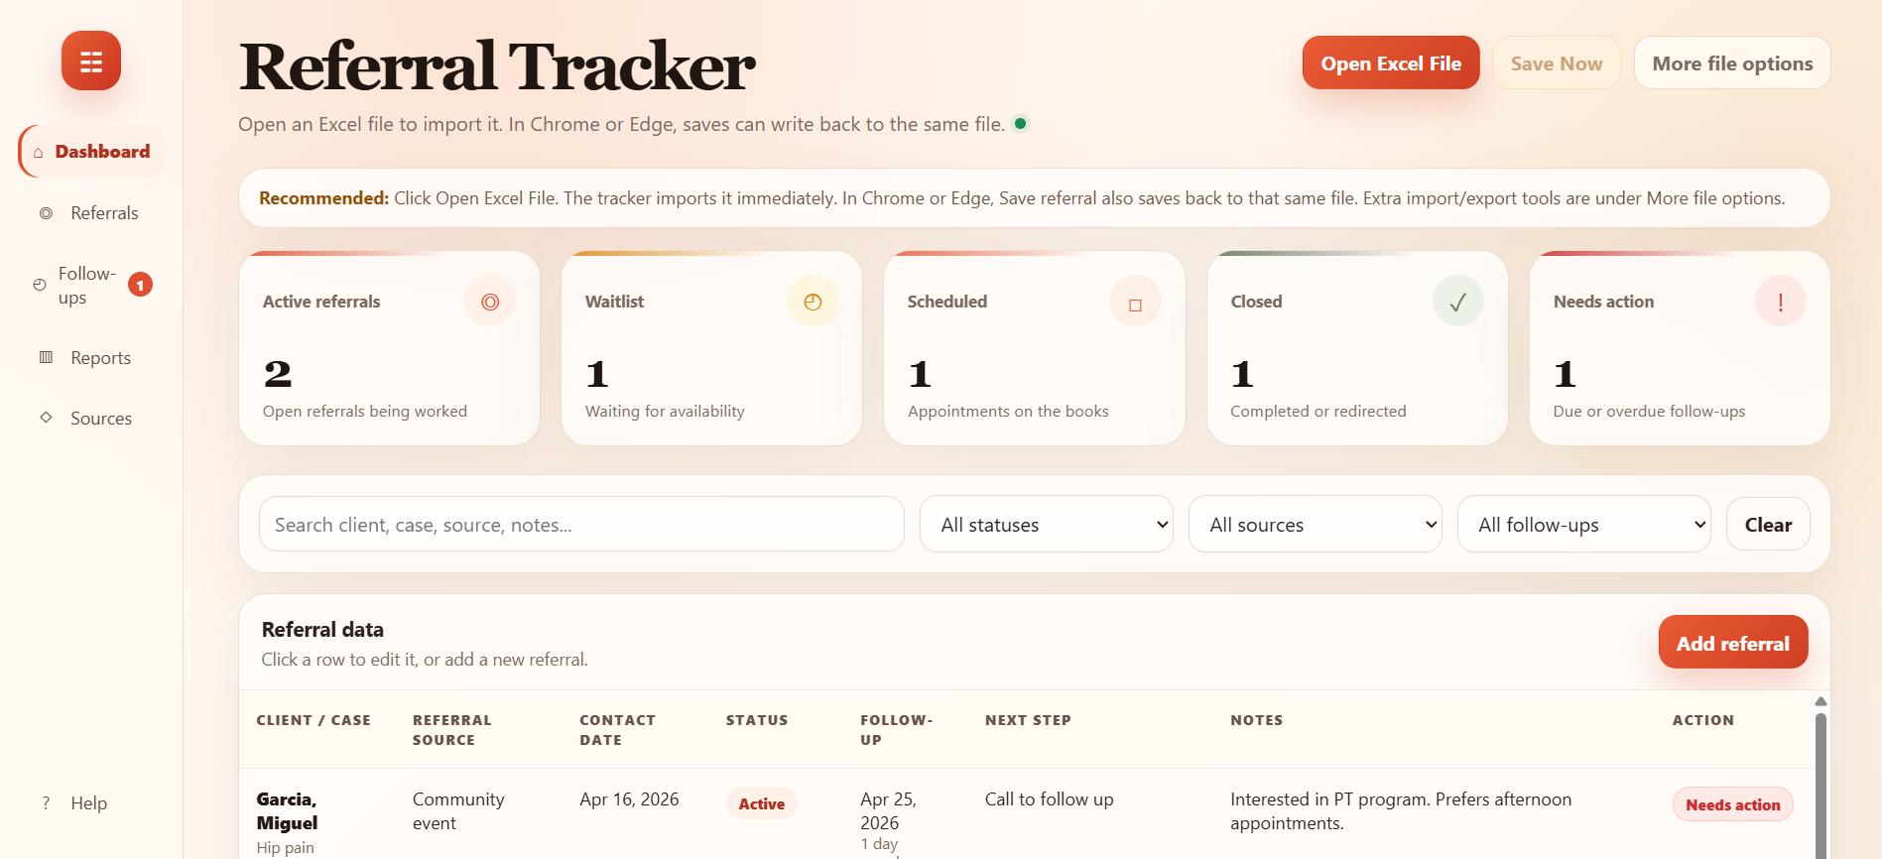Open the Help page link

[x=88, y=803]
